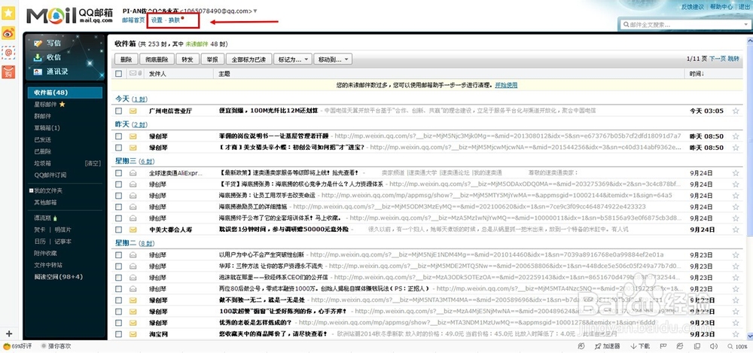
Task: Click the 转发 forward button
Action: tap(187, 59)
